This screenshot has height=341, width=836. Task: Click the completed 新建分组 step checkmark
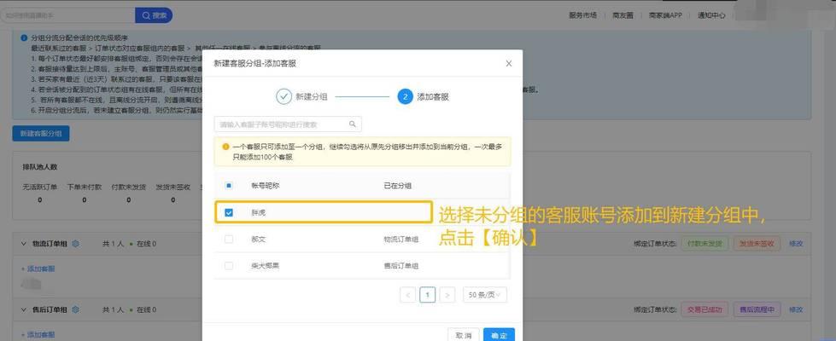coord(284,97)
